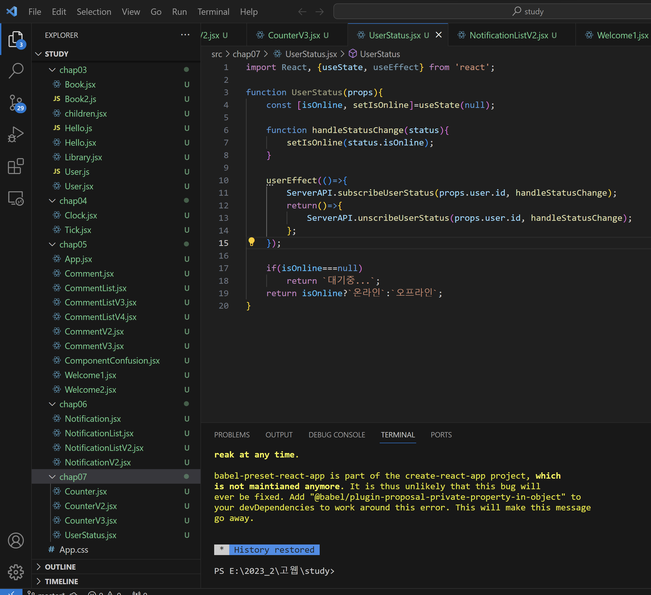Open the Accounts icon in activity bar

(16, 541)
